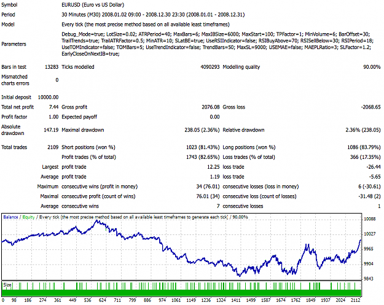Click the Profit factor value 1.00

point(53,117)
